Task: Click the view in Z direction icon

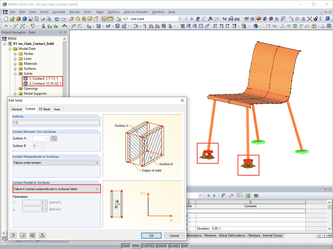Action: coord(228,26)
